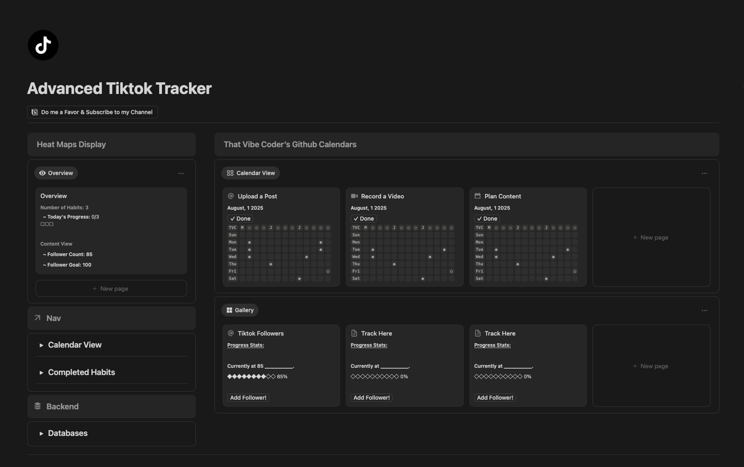
Task: Add a new page under Overview card
Action: point(111,289)
